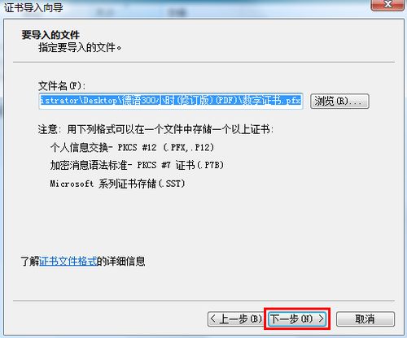Click the right chevron on 下一步 button
This screenshot has height=338, width=407.
click(x=322, y=318)
